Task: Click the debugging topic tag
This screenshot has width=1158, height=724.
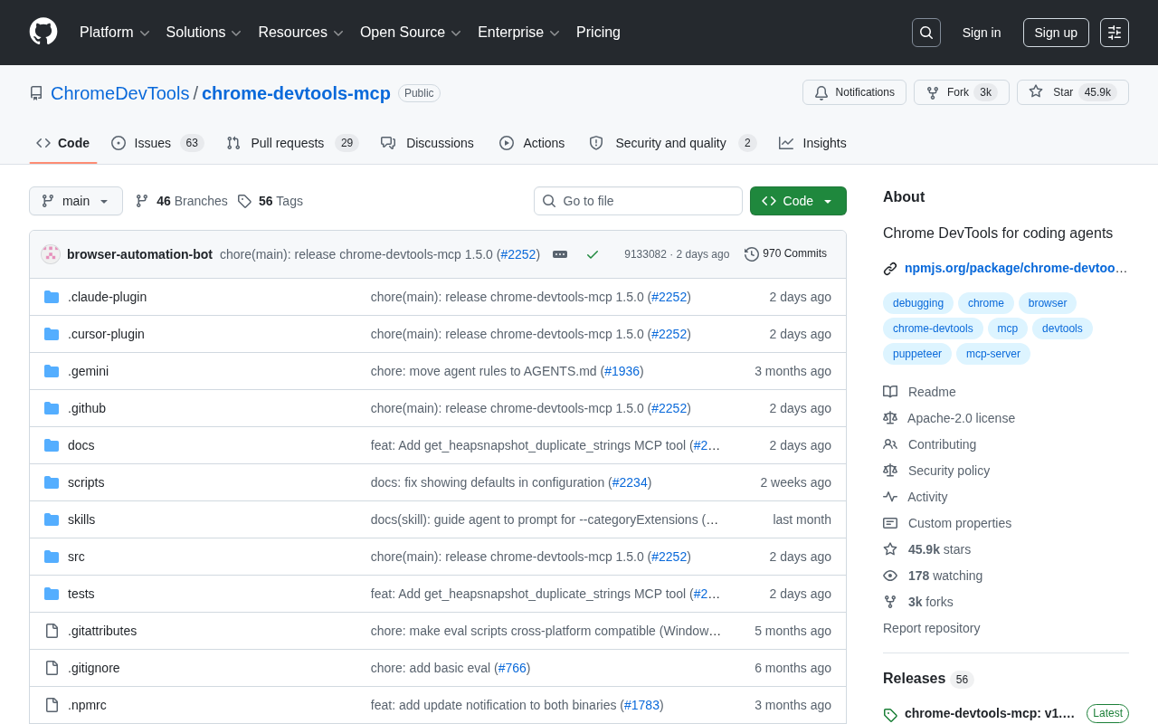Action: pos(918,303)
